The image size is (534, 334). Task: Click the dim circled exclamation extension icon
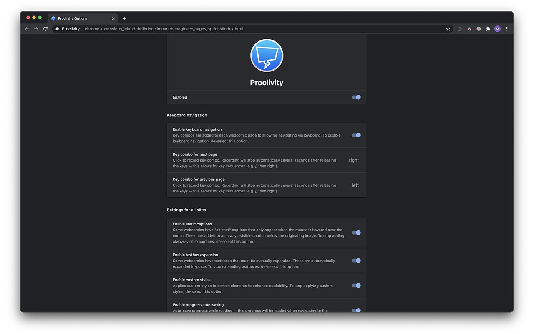(x=460, y=29)
